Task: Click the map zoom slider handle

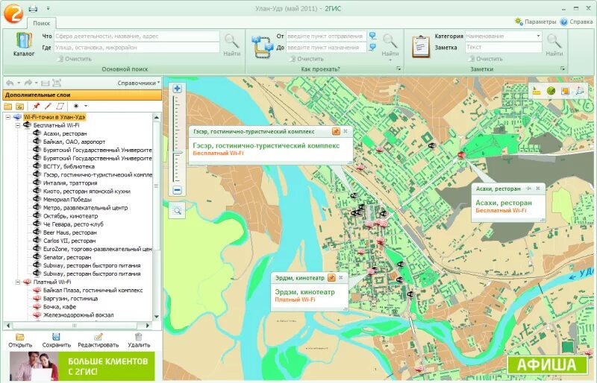Action: (178, 153)
